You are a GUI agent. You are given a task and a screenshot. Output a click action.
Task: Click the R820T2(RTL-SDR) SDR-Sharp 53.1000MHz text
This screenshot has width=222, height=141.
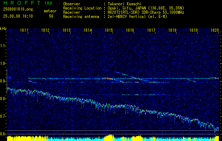pyautogui.click(x=146, y=12)
